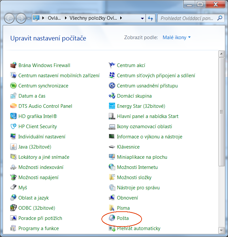Click the Možnosti napájení battery icon
This screenshot has width=228, height=237.
point(13,177)
